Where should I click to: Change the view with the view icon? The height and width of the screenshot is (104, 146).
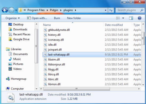(x=118, y=18)
